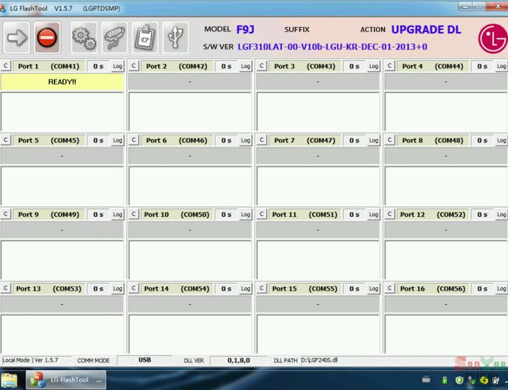Click the F9J model name
The height and width of the screenshot is (390, 508).
pyautogui.click(x=245, y=30)
